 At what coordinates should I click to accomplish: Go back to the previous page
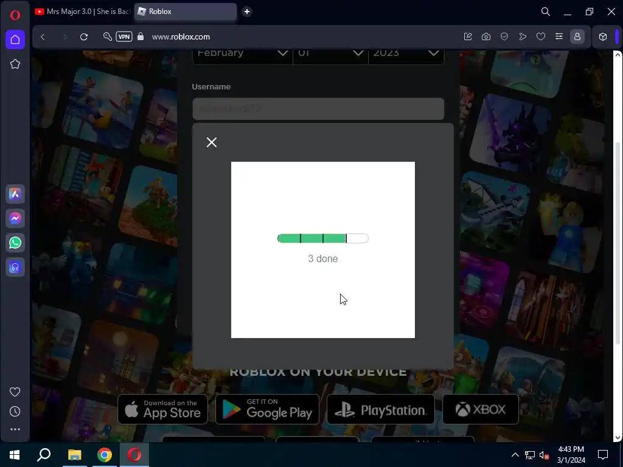point(43,37)
